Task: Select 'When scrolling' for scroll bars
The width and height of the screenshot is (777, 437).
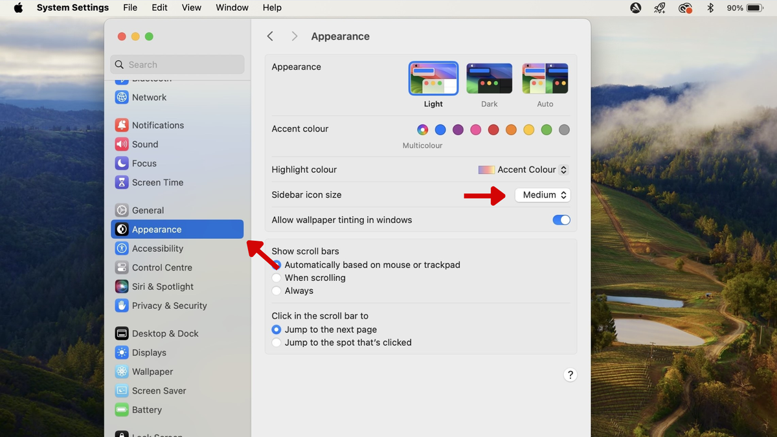Action: [276, 278]
